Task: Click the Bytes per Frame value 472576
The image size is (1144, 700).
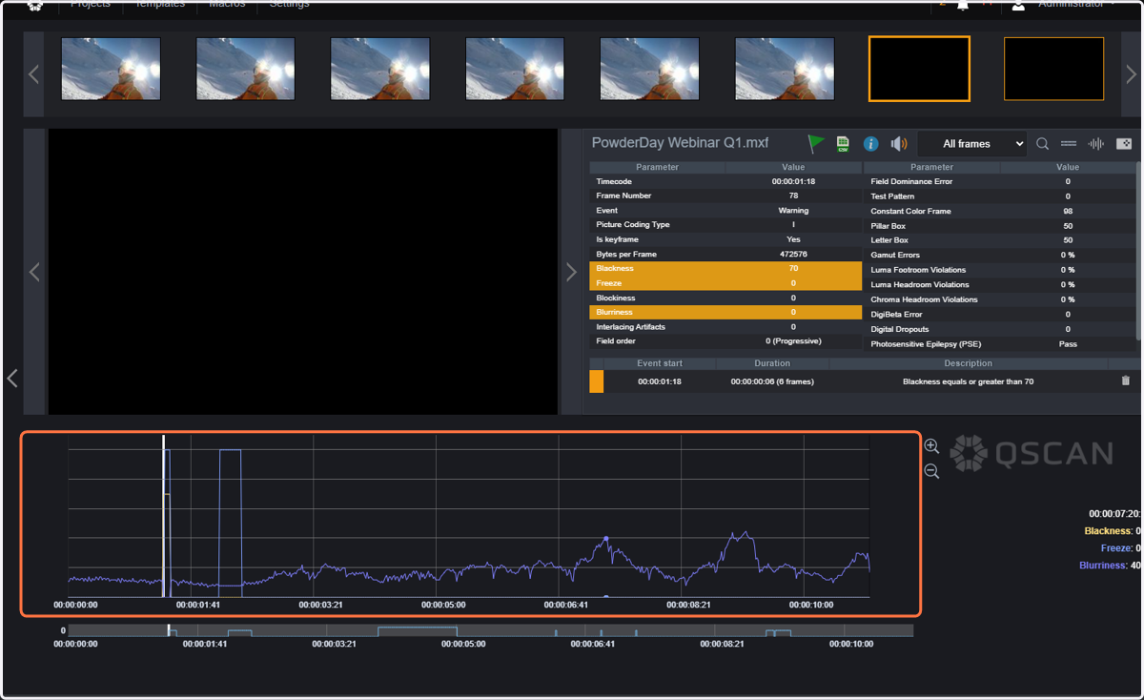Action: (x=793, y=255)
